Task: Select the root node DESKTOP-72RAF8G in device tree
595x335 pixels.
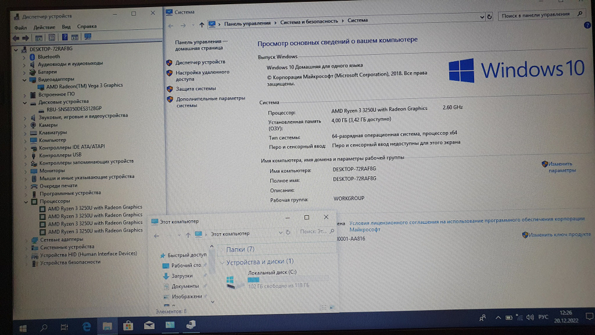Action: coord(51,49)
